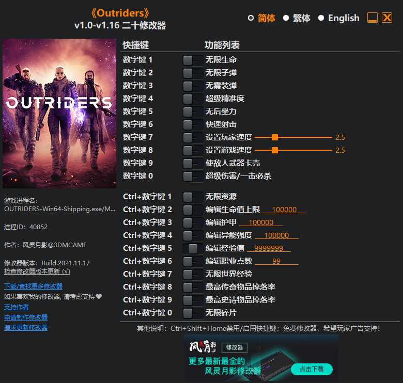Open 检查修改器版本更新 link

tap(37, 272)
